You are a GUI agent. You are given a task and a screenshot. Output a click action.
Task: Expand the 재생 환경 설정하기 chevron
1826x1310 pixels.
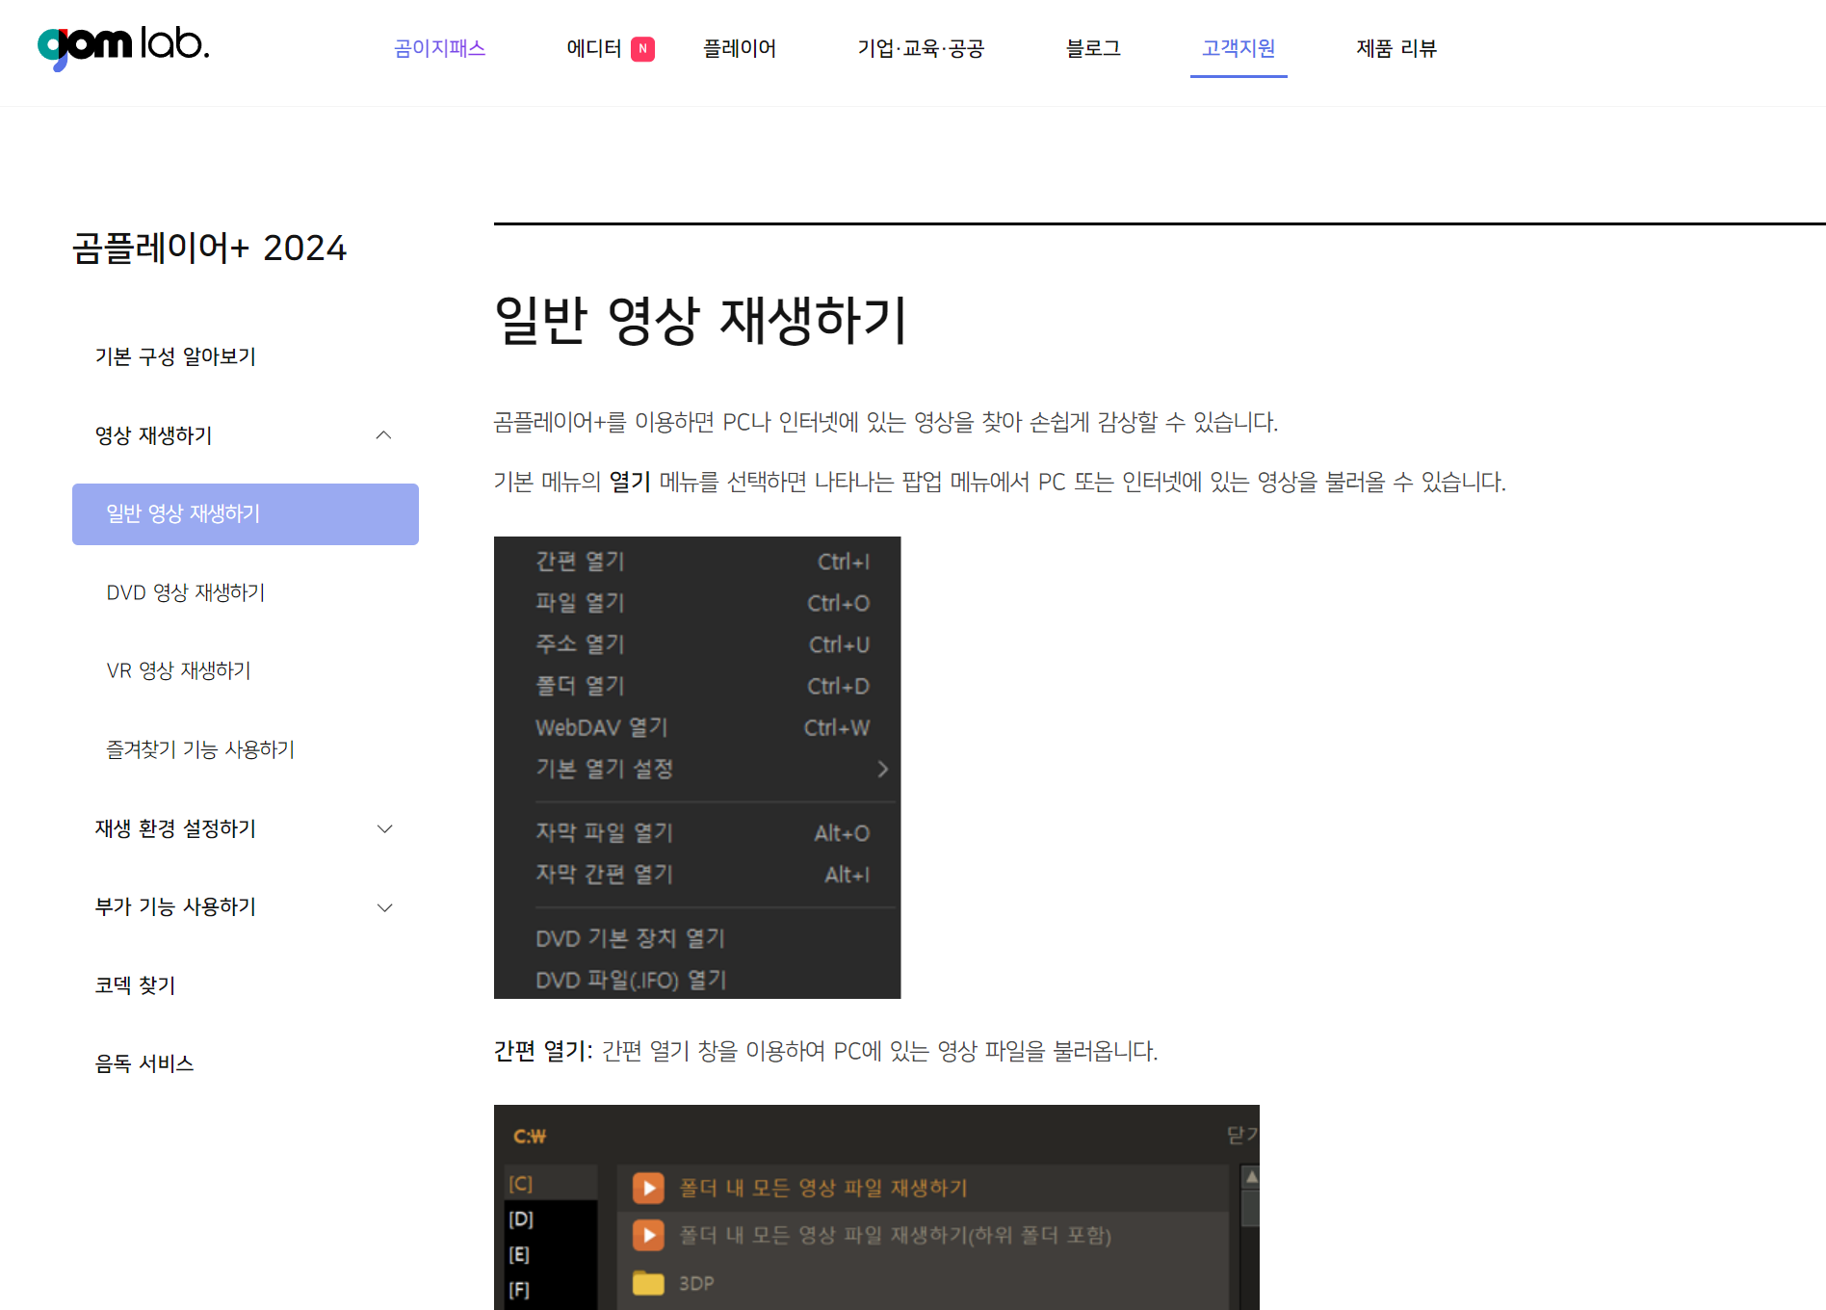(384, 828)
